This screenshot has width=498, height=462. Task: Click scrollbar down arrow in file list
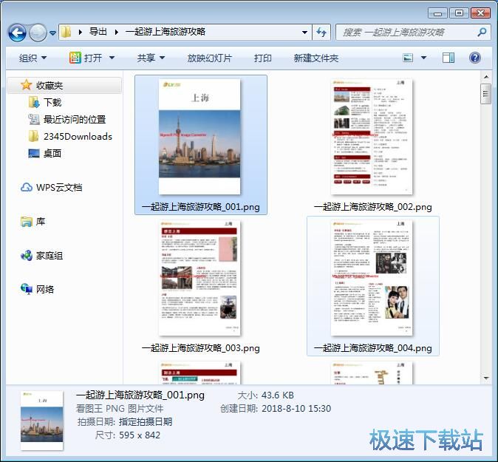point(486,378)
